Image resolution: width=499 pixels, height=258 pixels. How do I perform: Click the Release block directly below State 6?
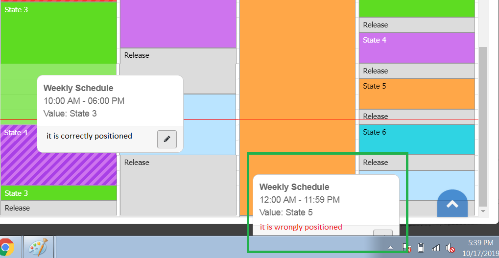tap(417, 163)
